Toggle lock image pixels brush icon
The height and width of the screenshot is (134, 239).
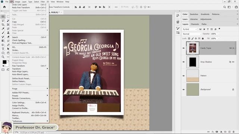193,39
